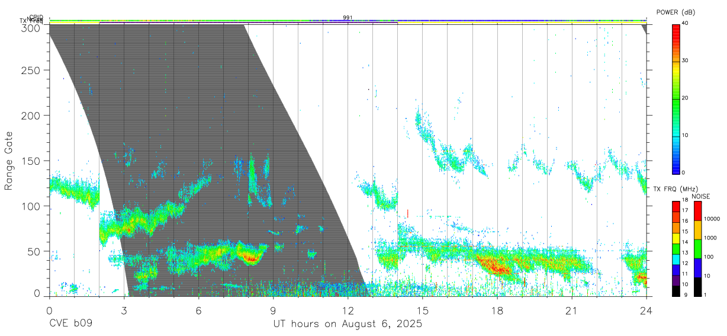Click the '17' value on TX FRQ scale
727x336 pixels.
click(686, 212)
